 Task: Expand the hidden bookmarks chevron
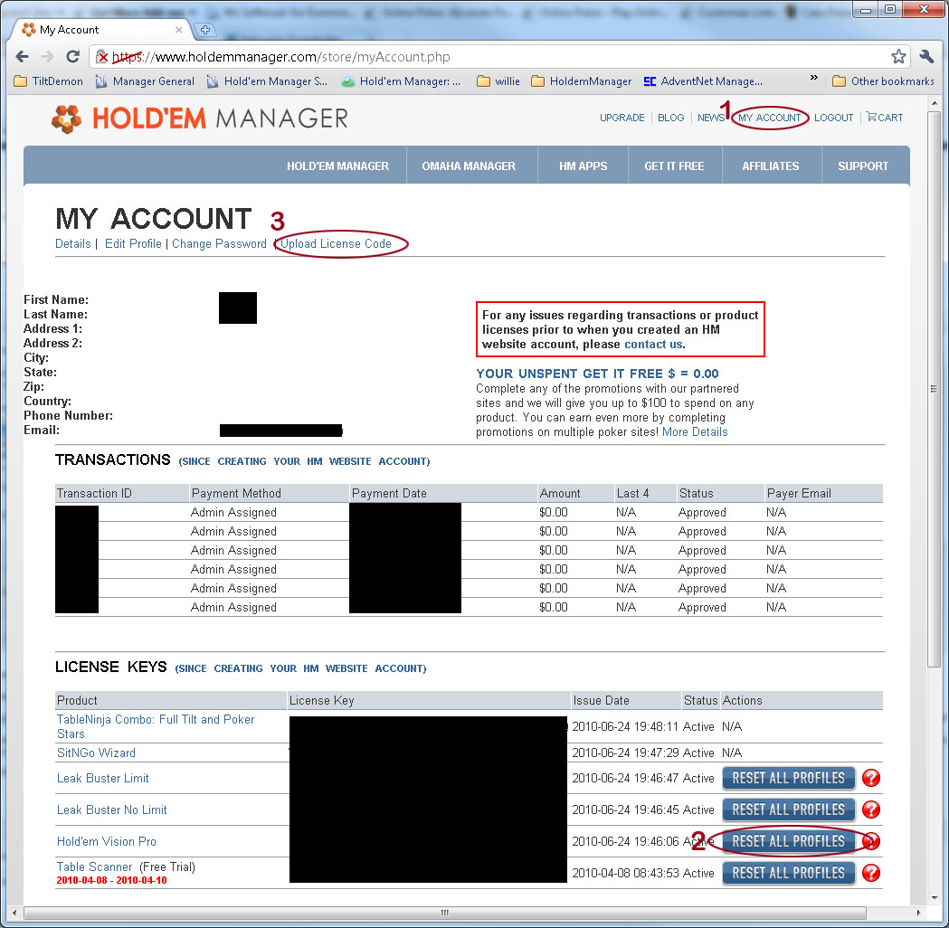point(814,78)
